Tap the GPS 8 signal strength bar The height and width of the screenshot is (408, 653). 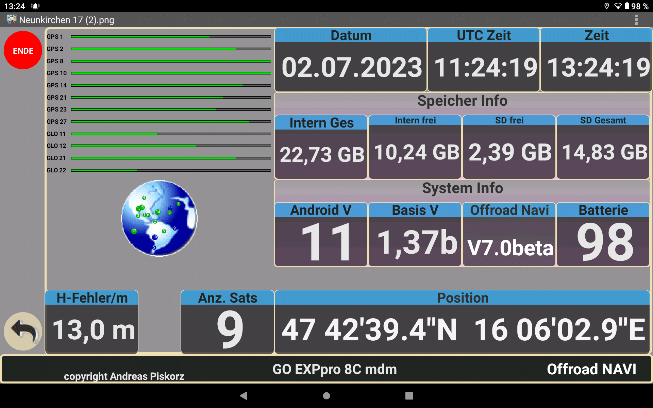tap(171, 61)
